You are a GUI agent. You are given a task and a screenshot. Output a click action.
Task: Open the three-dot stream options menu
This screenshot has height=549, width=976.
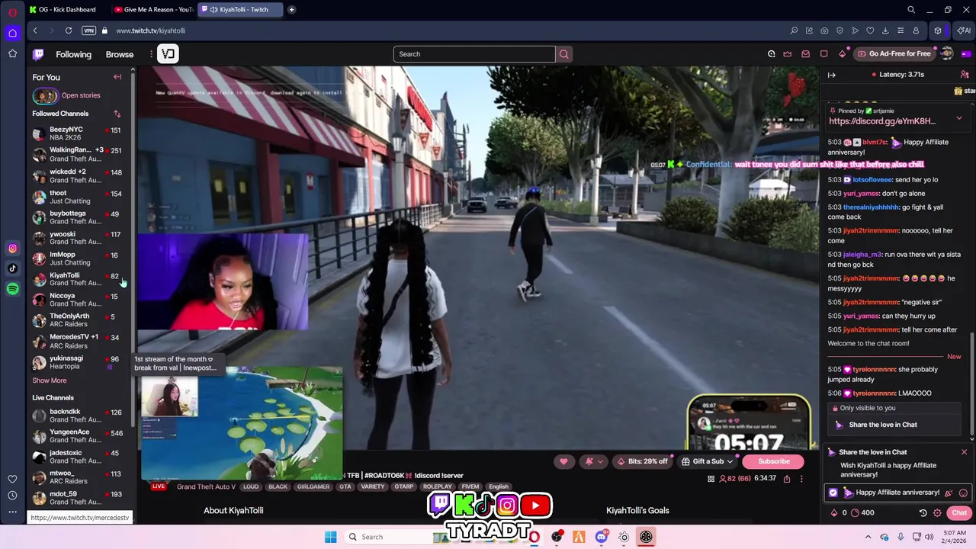[x=801, y=479]
